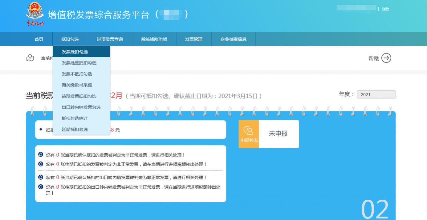Select 发票批量抵扣勾选 menu entry
Viewport: 427px width, 220px height.
pos(79,63)
